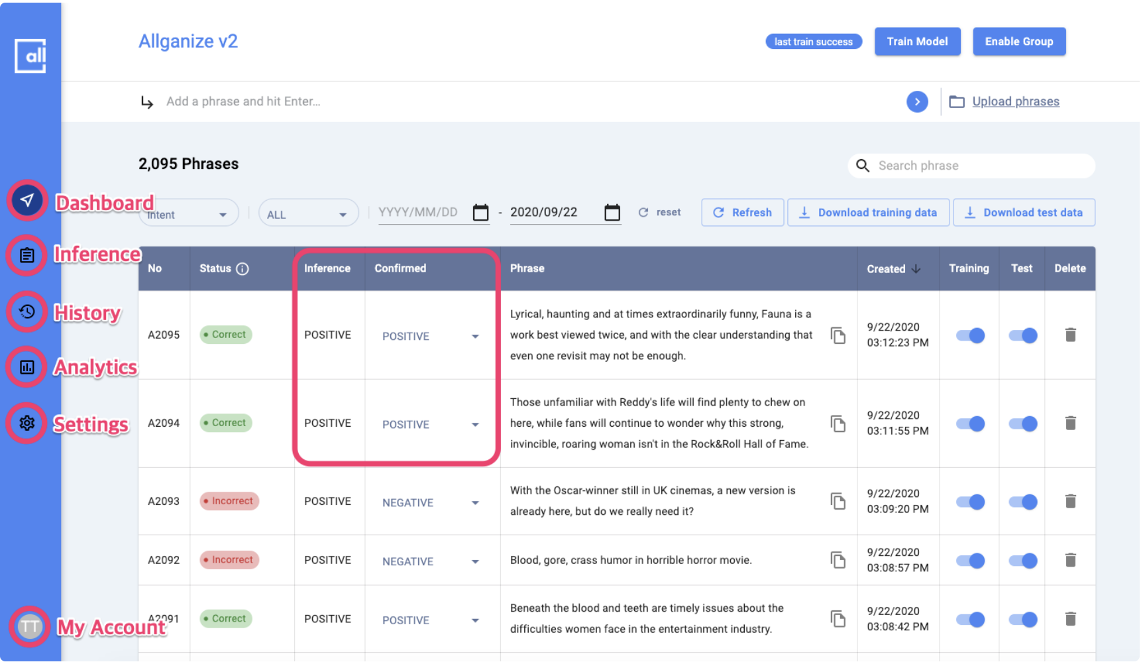The image size is (1141, 664).
Task: Open the Intent filter dropdown
Action: (x=189, y=214)
